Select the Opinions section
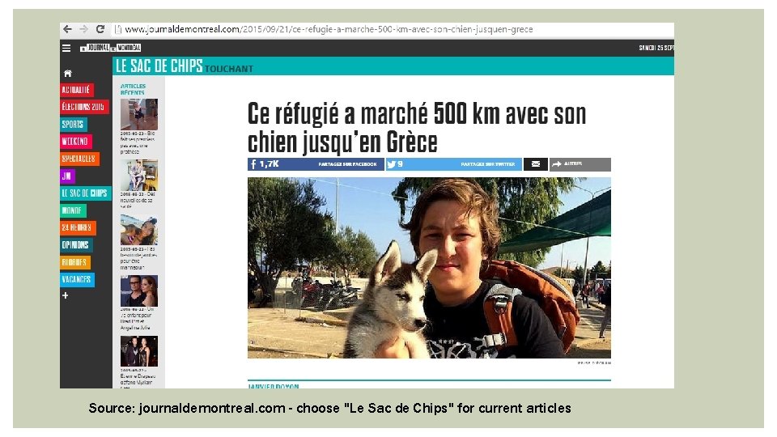777x437 pixels. click(76, 244)
